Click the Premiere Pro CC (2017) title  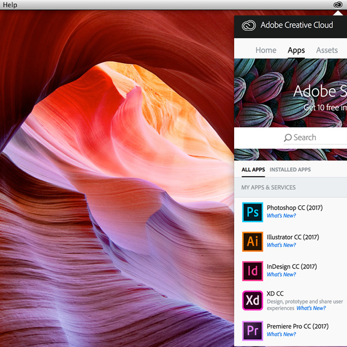pyautogui.click(x=298, y=326)
